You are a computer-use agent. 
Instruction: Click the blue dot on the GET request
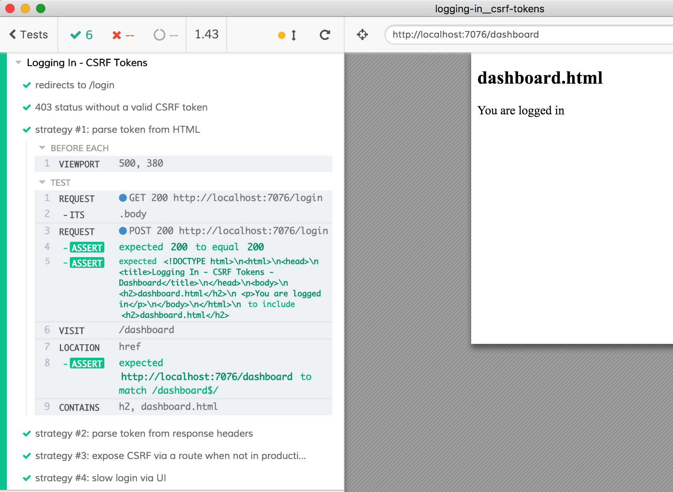click(x=123, y=198)
